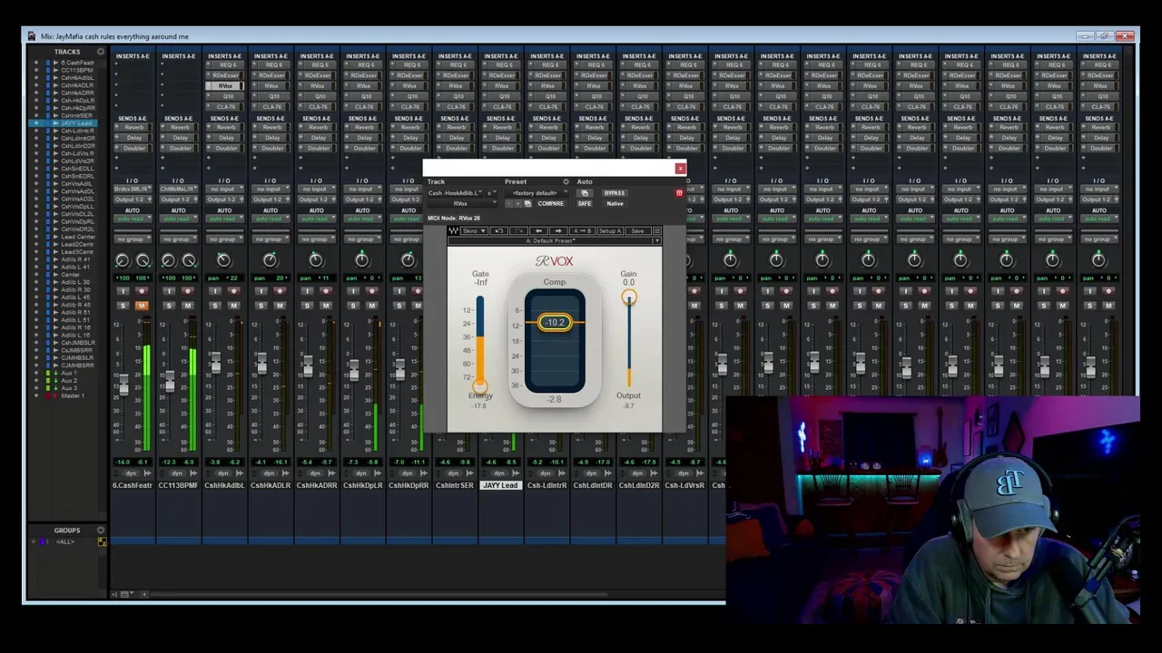Click the left pan knob on 6.CashFeatr
The height and width of the screenshot is (653, 1162).
point(123,260)
